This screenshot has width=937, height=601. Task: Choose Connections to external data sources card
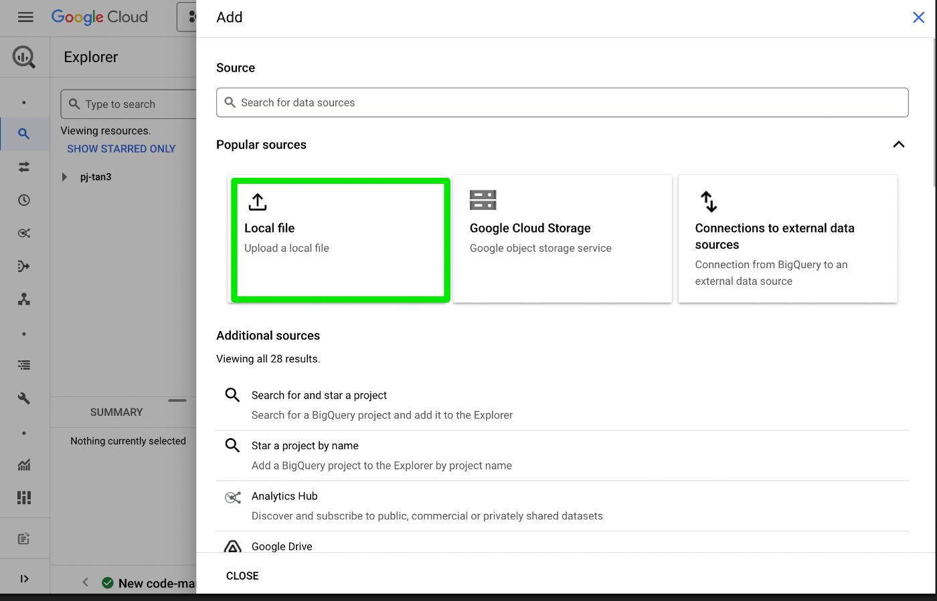coord(788,239)
